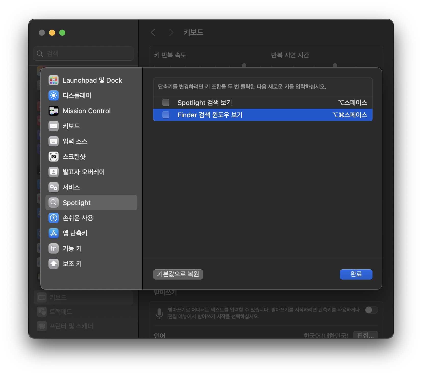Screen dimensions: 422x376
Task: Click the 키보드 keyboard icon in shortcut list
Action: [x=54, y=126]
